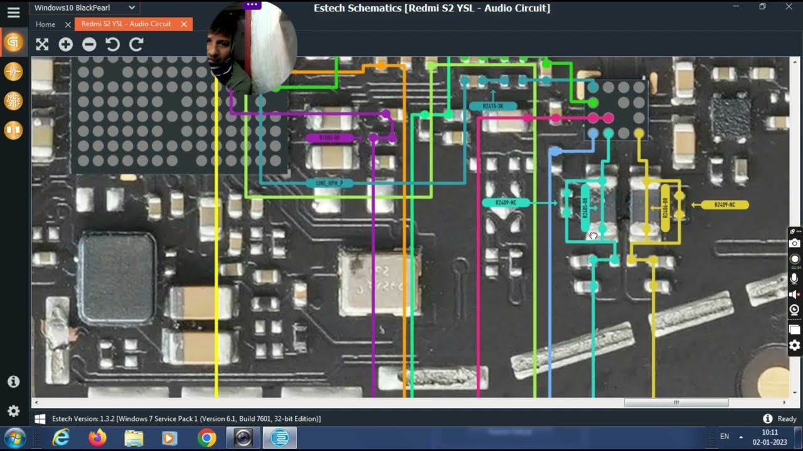The image size is (803, 451).
Task: Click the recorder overlapping-windows icon
Action: pyautogui.click(x=795, y=329)
